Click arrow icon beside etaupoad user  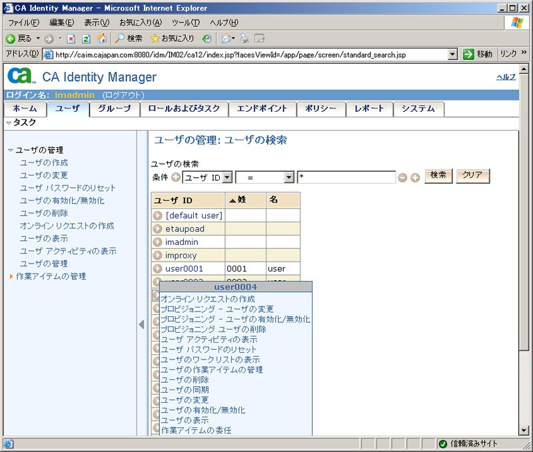(157, 229)
